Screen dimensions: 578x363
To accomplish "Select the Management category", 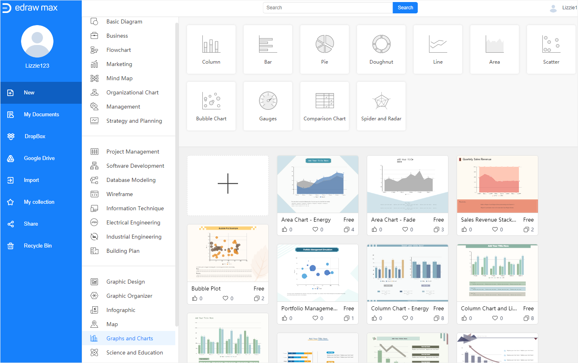I will (x=129, y=107).
